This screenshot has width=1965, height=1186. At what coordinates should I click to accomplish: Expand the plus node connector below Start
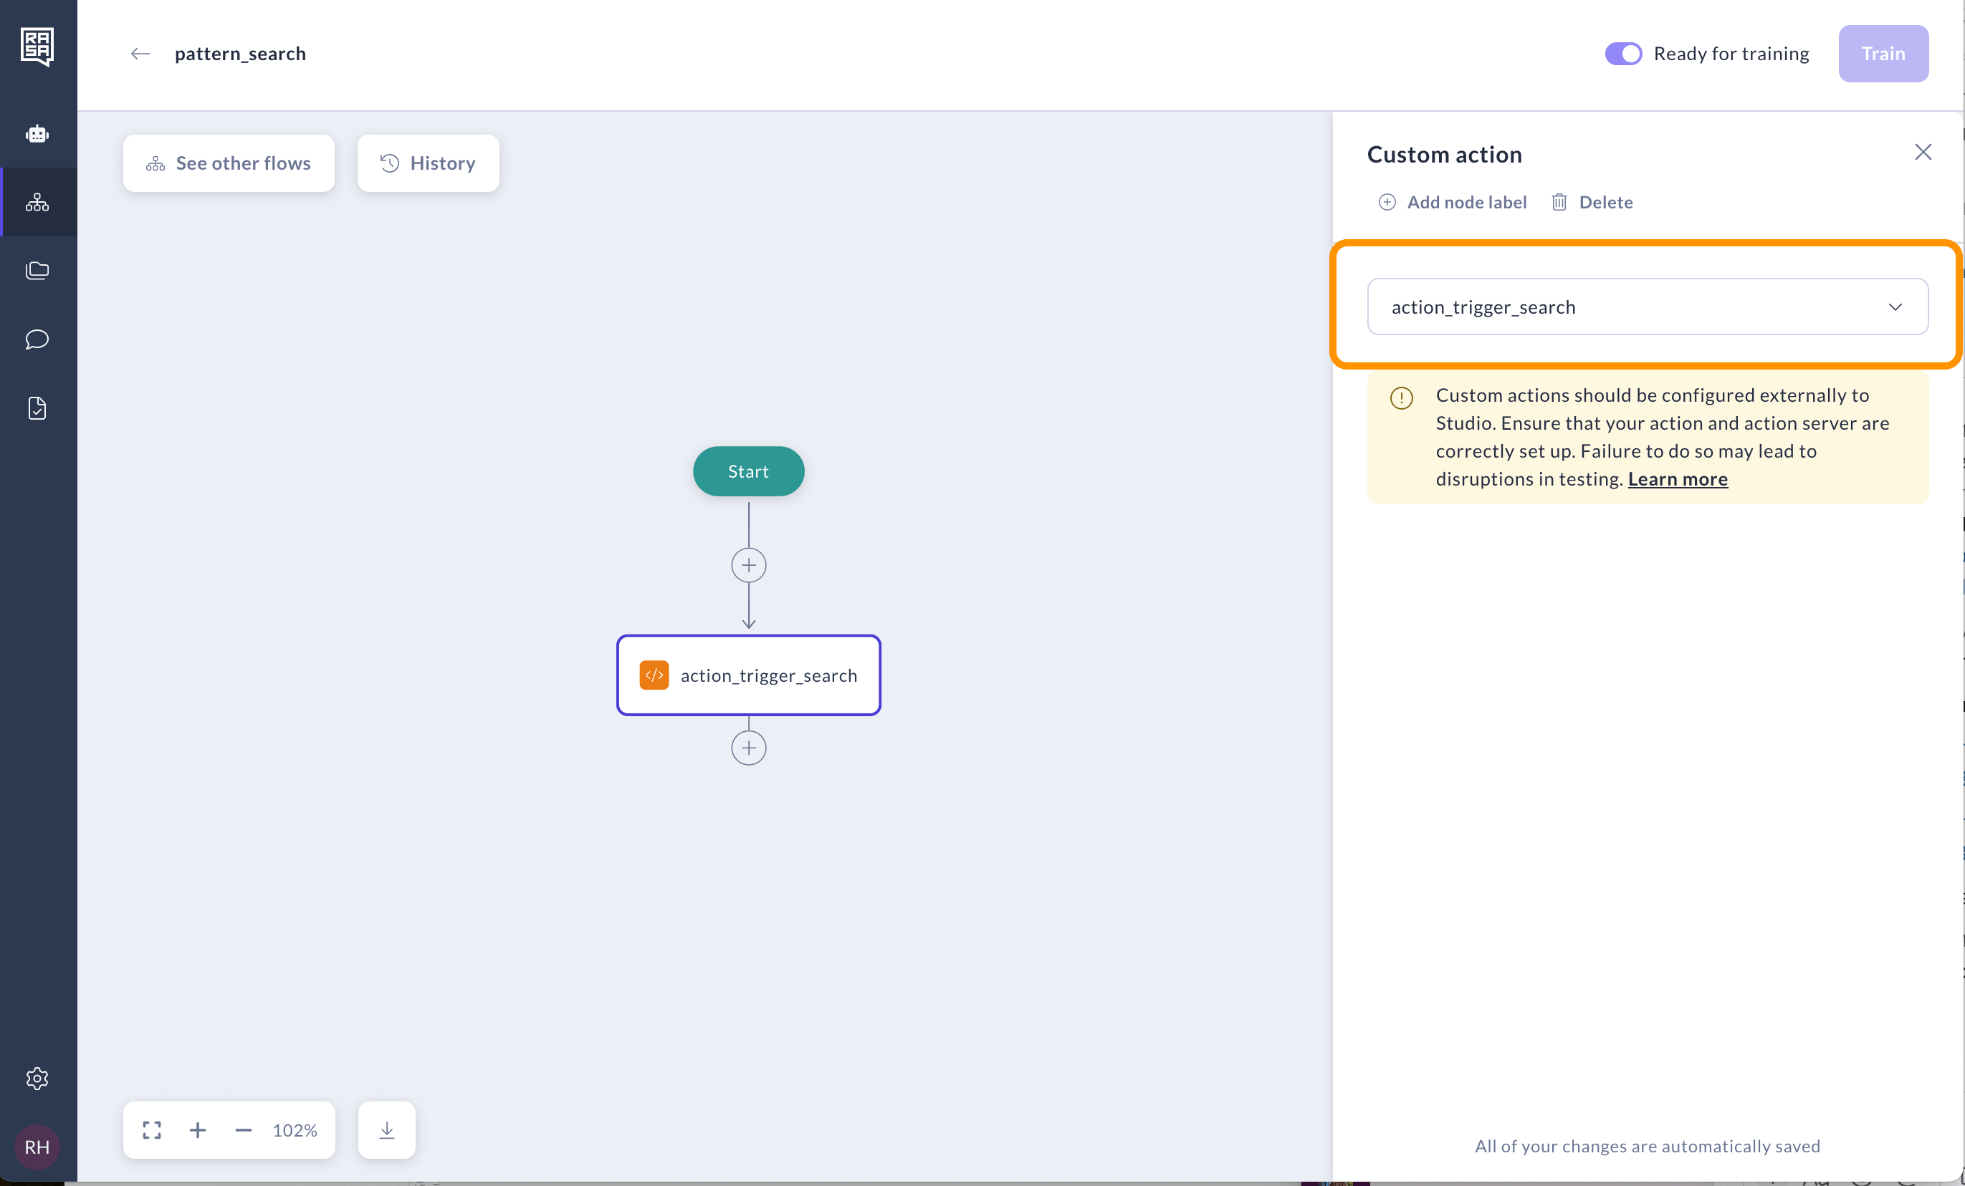748,564
